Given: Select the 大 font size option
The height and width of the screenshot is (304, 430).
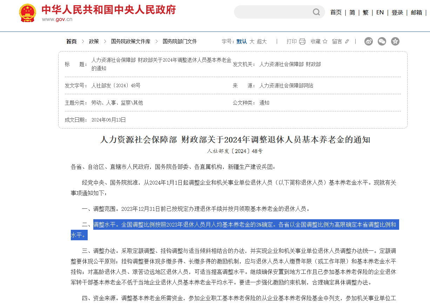Looking at the screenshot, I should point(252,41).
